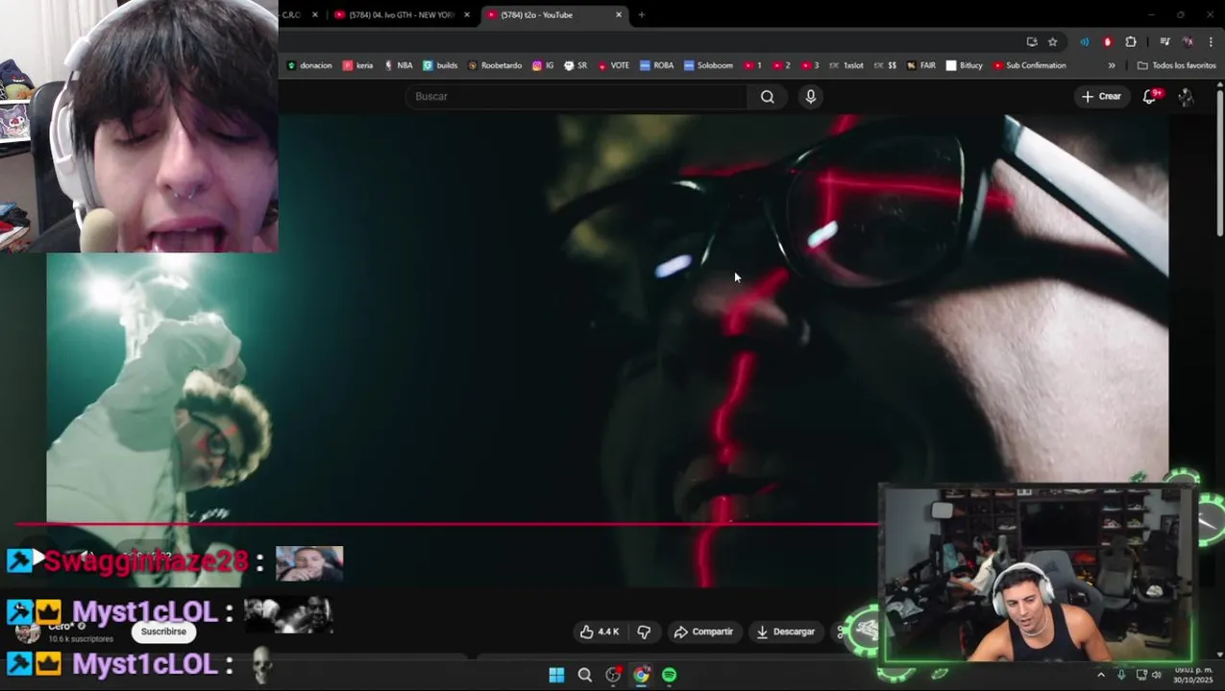Open the 'Roobetardo' bookmark
This screenshot has width=1225, height=691.
[495, 65]
